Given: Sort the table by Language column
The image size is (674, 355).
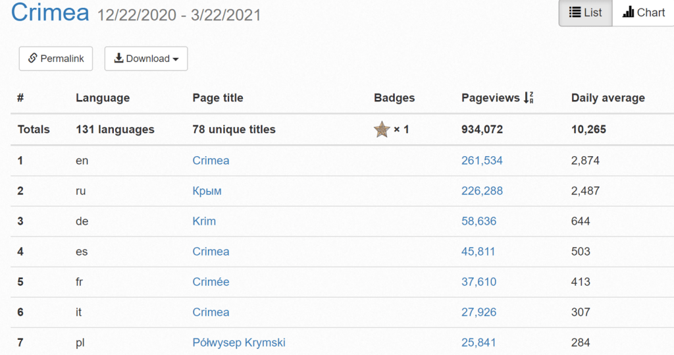Looking at the screenshot, I should [103, 98].
